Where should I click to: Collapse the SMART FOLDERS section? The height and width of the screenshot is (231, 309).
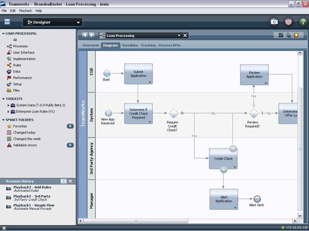click(3, 120)
